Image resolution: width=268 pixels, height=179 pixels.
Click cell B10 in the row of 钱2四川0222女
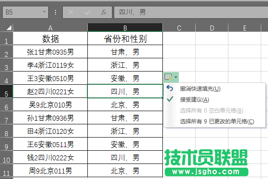tap(125, 157)
